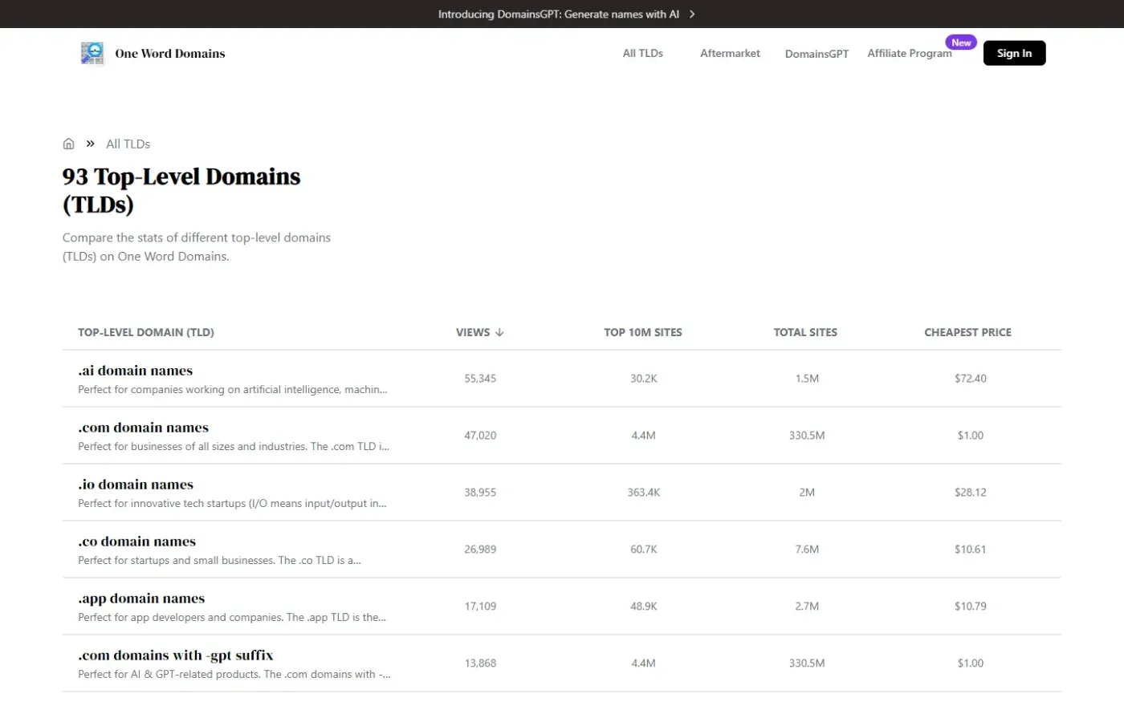
Task: Open the .co domain names row
Action: [562, 550]
